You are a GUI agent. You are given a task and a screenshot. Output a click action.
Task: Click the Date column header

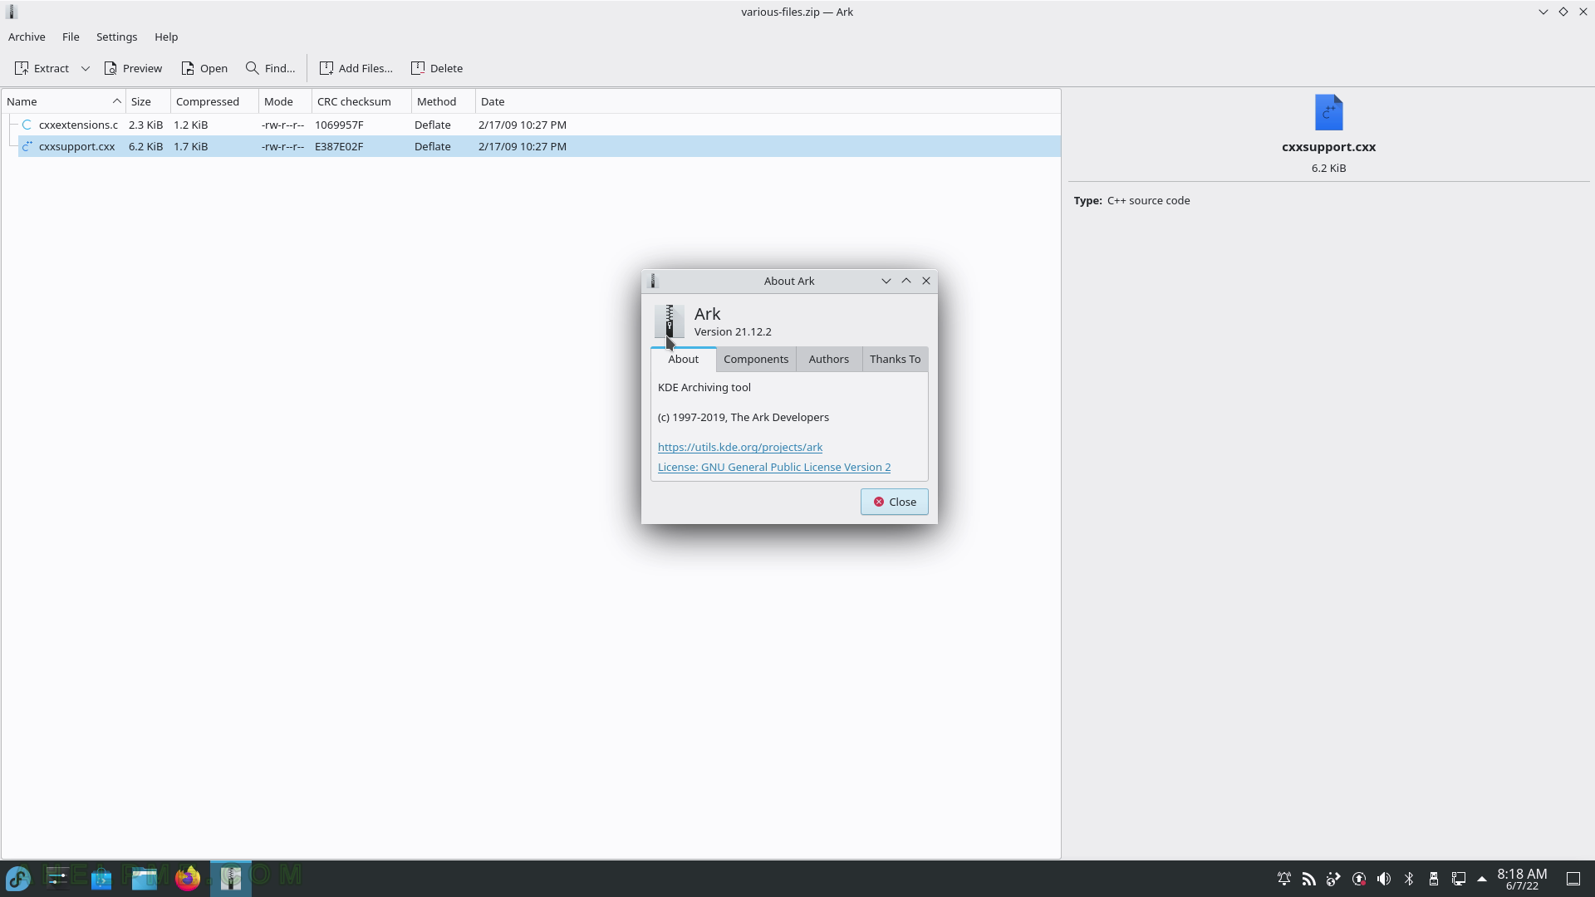[768, 101]
